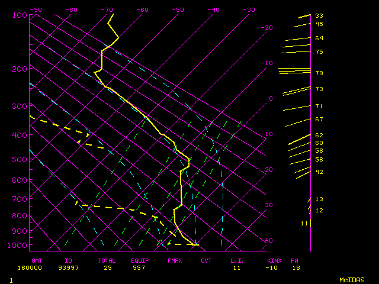379x284 pixels.
Task: Select the 1000 pressure level label
Action: click(18, 245)
